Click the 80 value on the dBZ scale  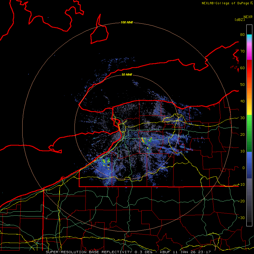coord(242,34)
